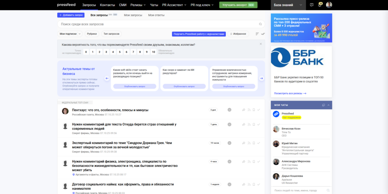Expand the PR под ключ menu

tap(202, 5)
